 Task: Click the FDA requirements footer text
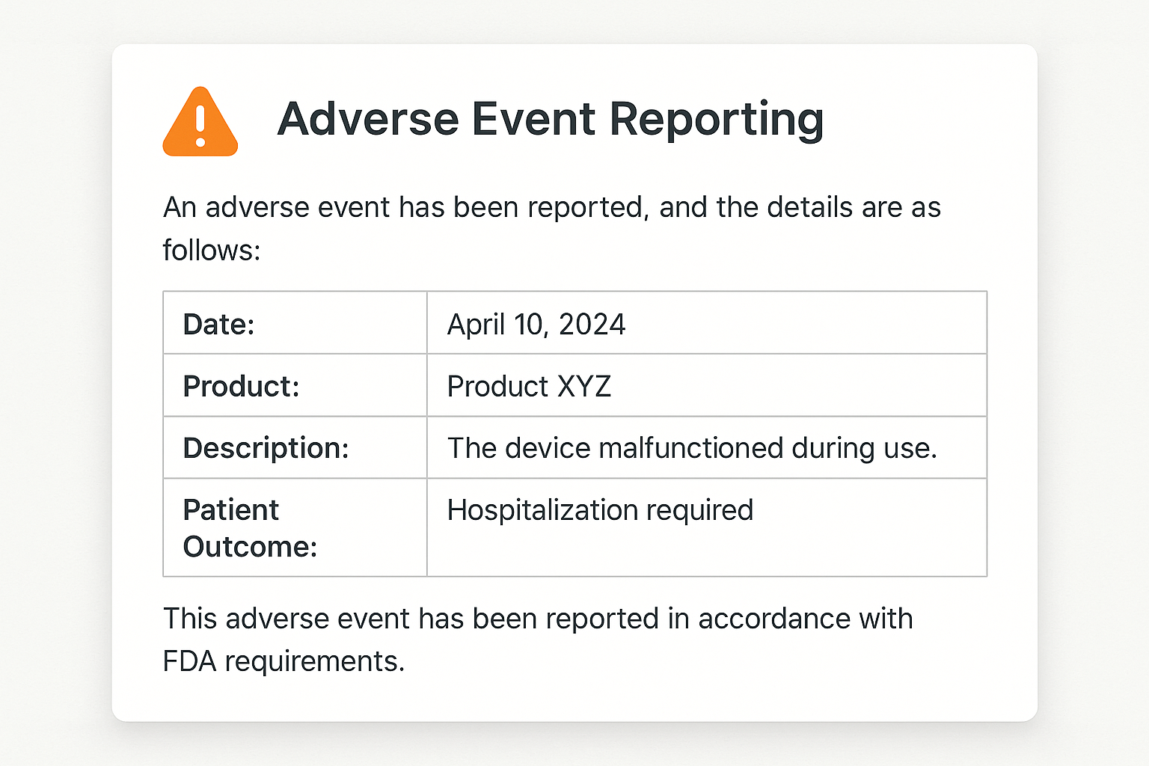tap(538, 640)
